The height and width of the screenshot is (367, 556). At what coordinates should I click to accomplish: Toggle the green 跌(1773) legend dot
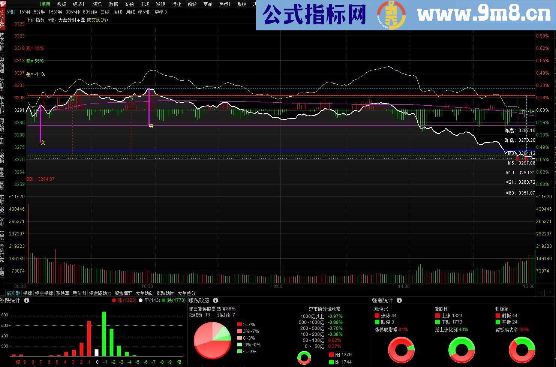pos(164,300)
